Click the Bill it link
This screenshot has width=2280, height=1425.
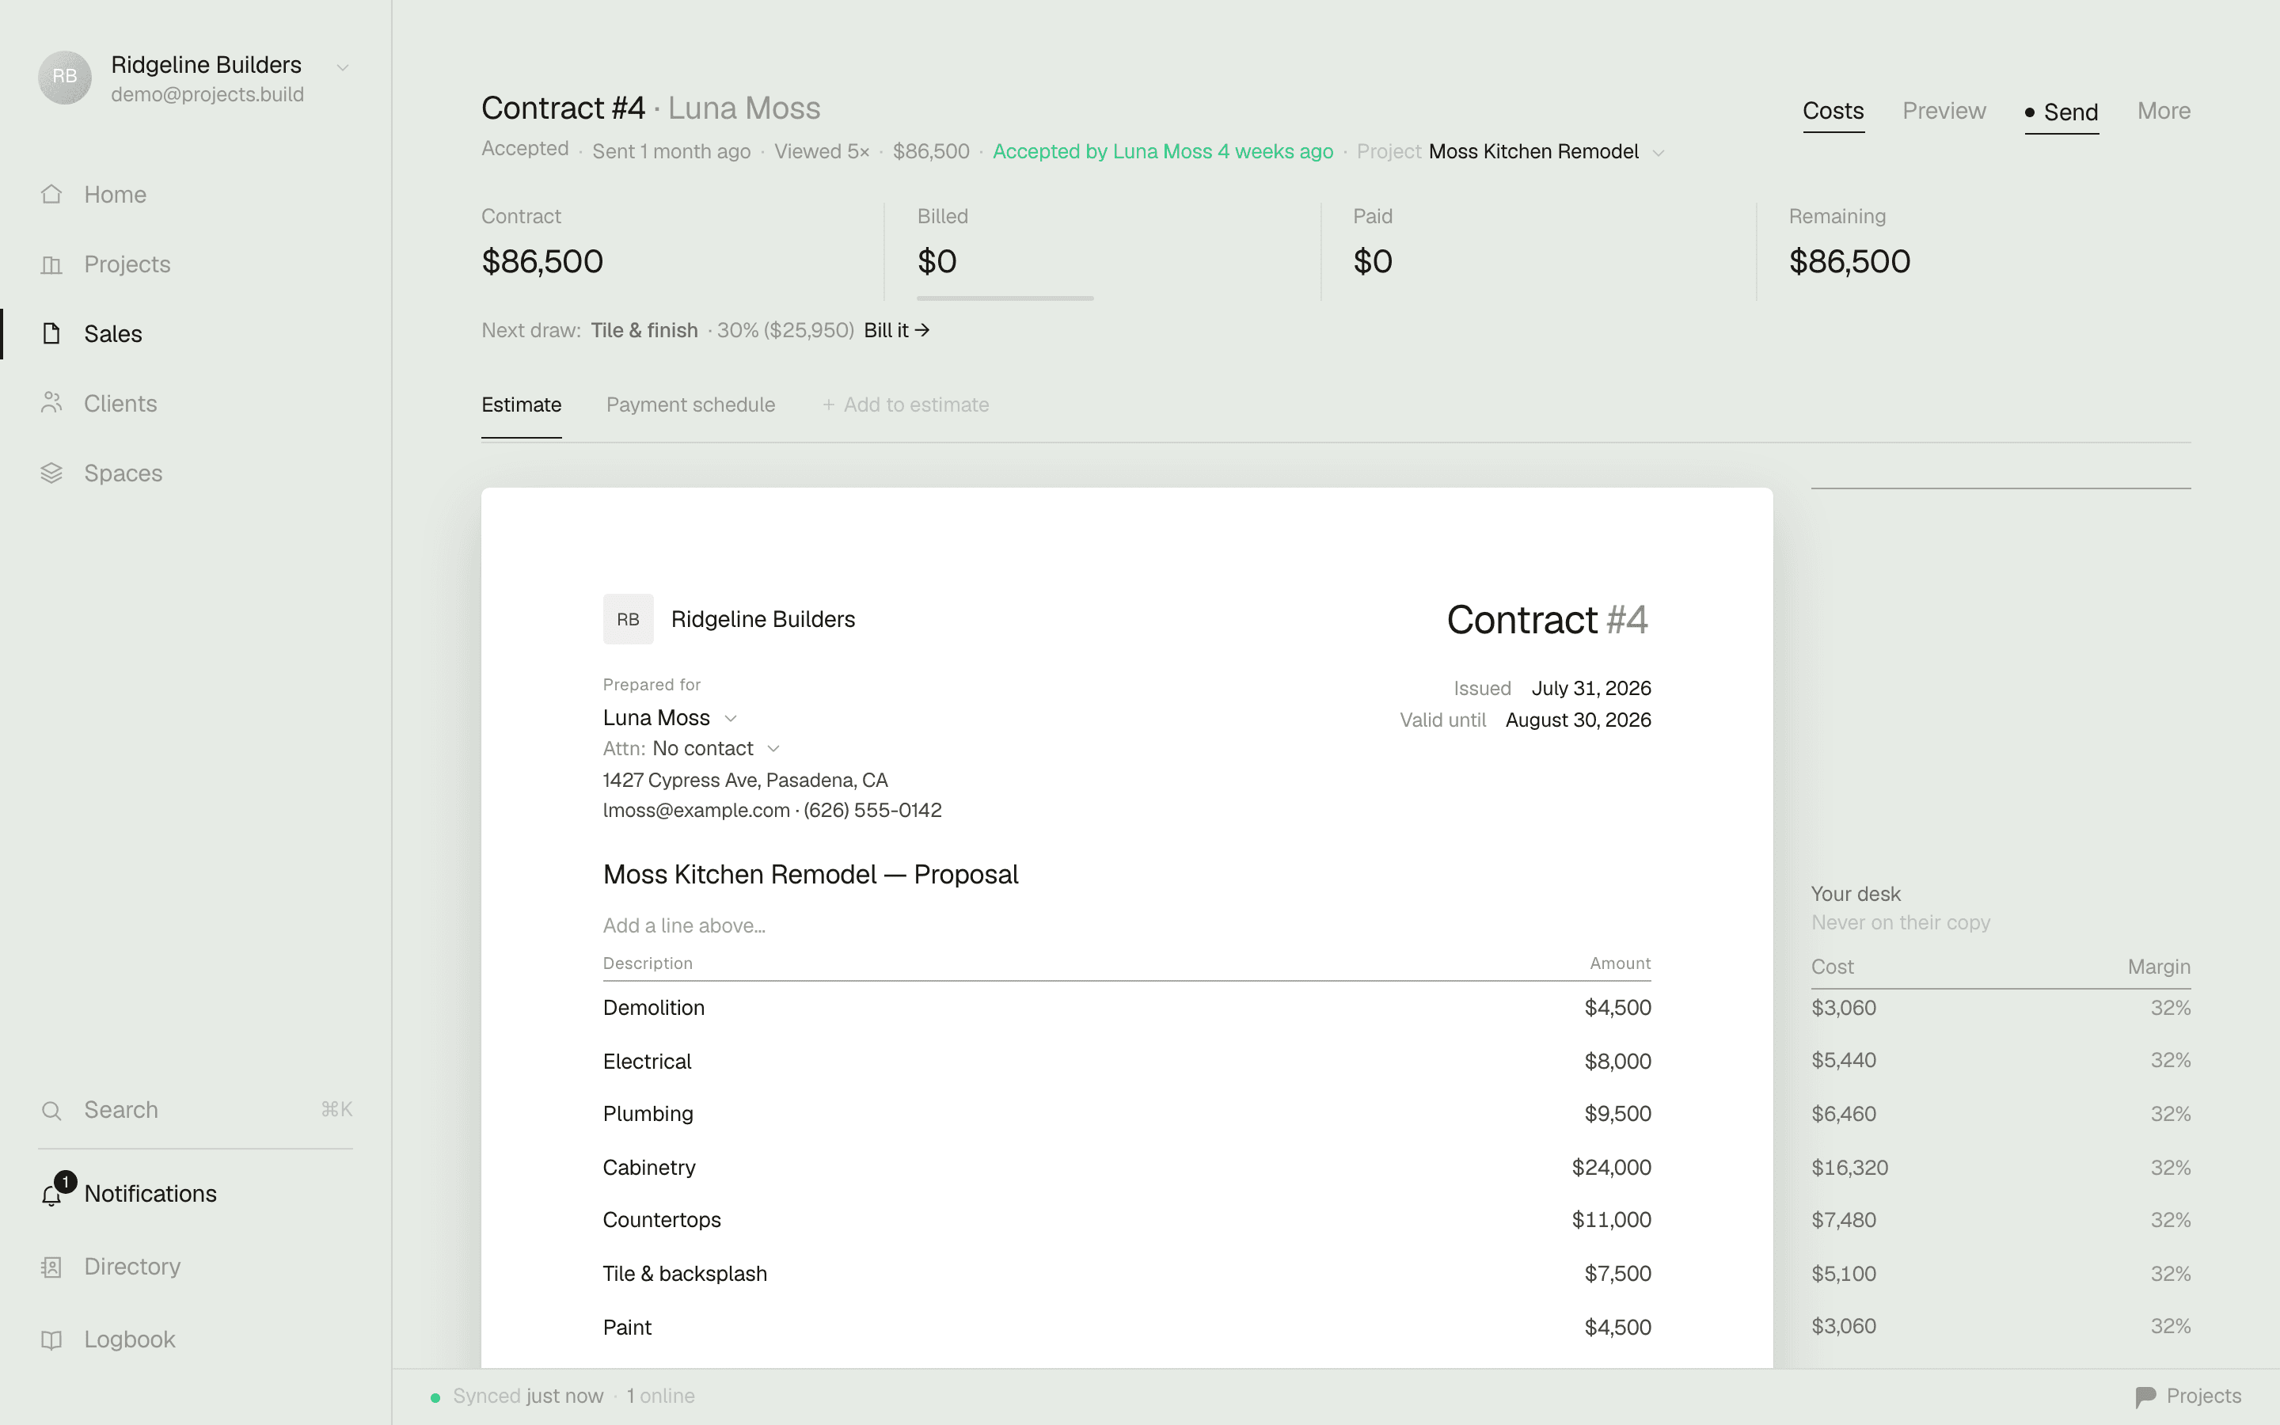[896, 331]
